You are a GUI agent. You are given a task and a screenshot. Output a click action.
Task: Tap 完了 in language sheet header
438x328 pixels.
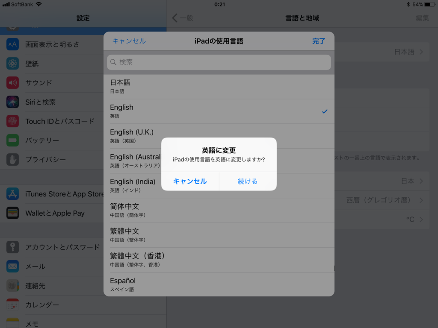319,41
